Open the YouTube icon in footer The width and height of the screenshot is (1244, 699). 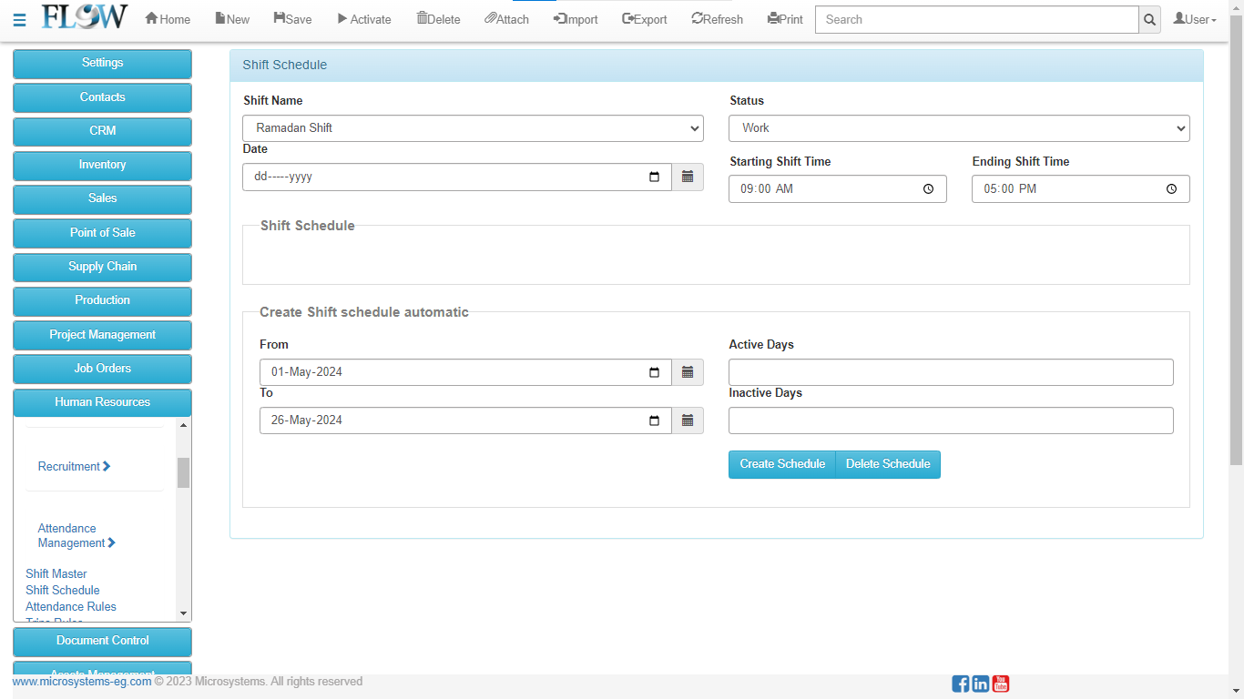point(1001,684)
